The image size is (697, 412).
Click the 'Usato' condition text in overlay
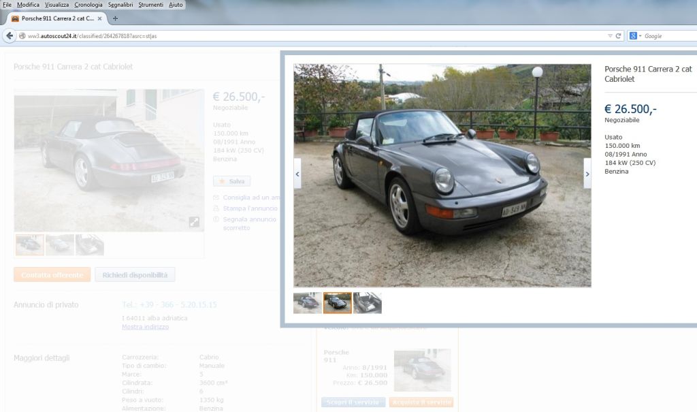click(x=613, y=137)
